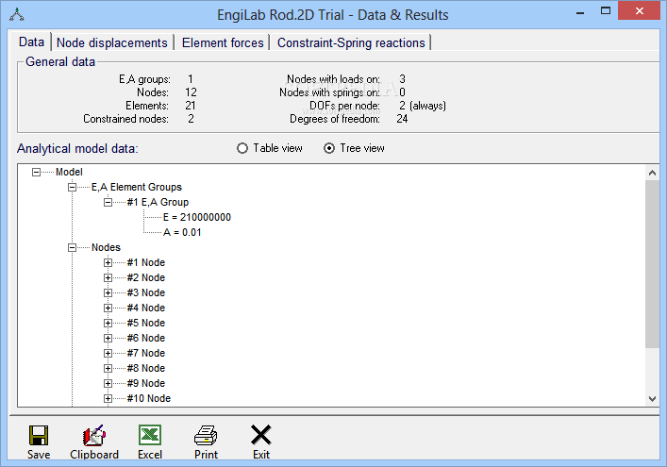
Task: Collapse the Nodes branch
Action: tap(73, 247)
